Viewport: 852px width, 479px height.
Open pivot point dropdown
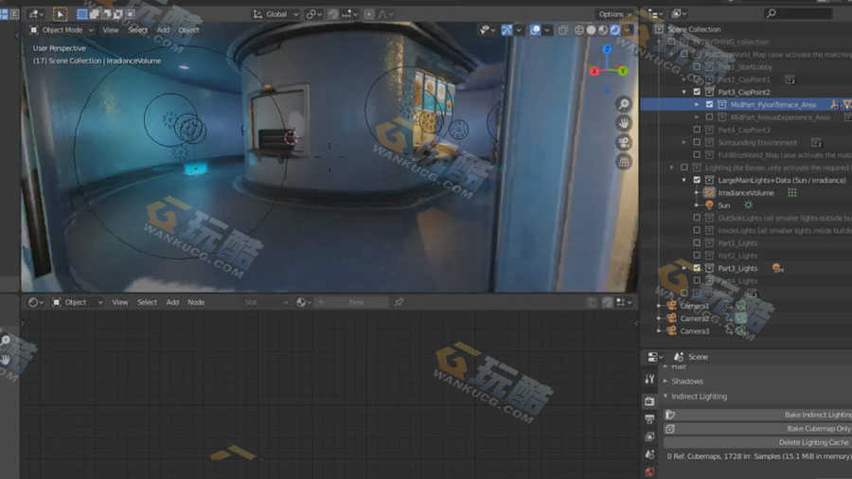click(x=314, y=14)
